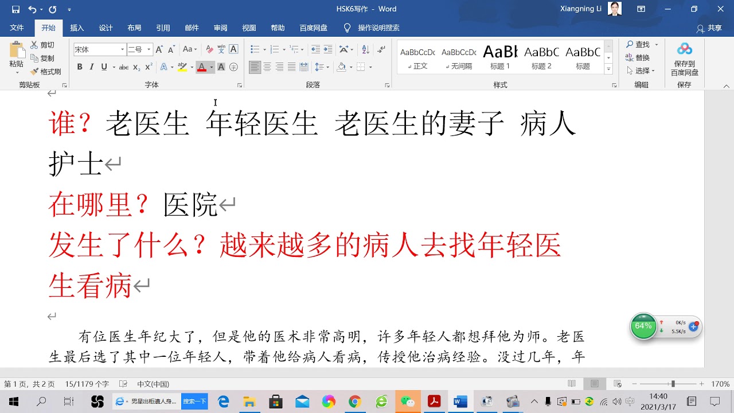Open Chrome from the Windows taskbar
Screen dimensions: 734x413
coord(354,401)
